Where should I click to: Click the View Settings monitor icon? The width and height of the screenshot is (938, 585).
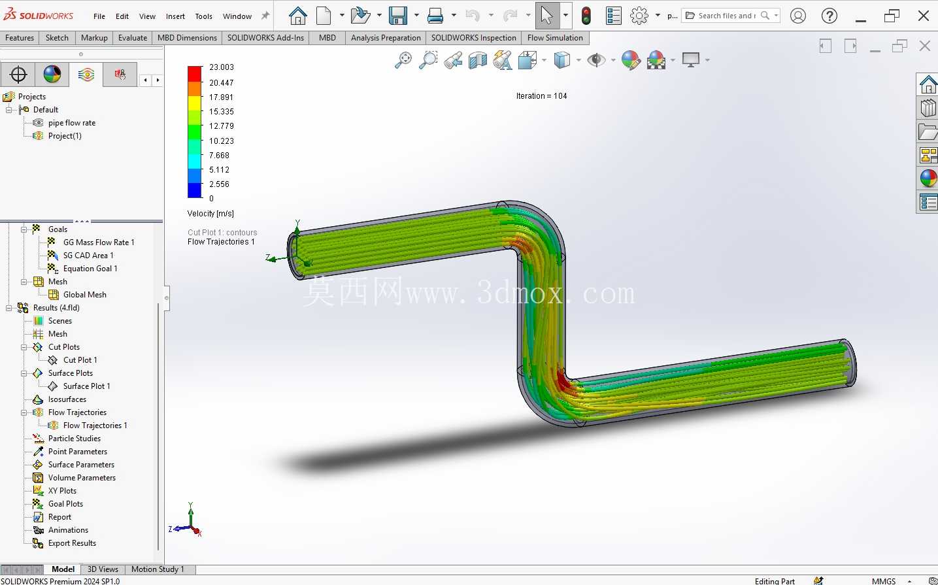tap(691, 59)
